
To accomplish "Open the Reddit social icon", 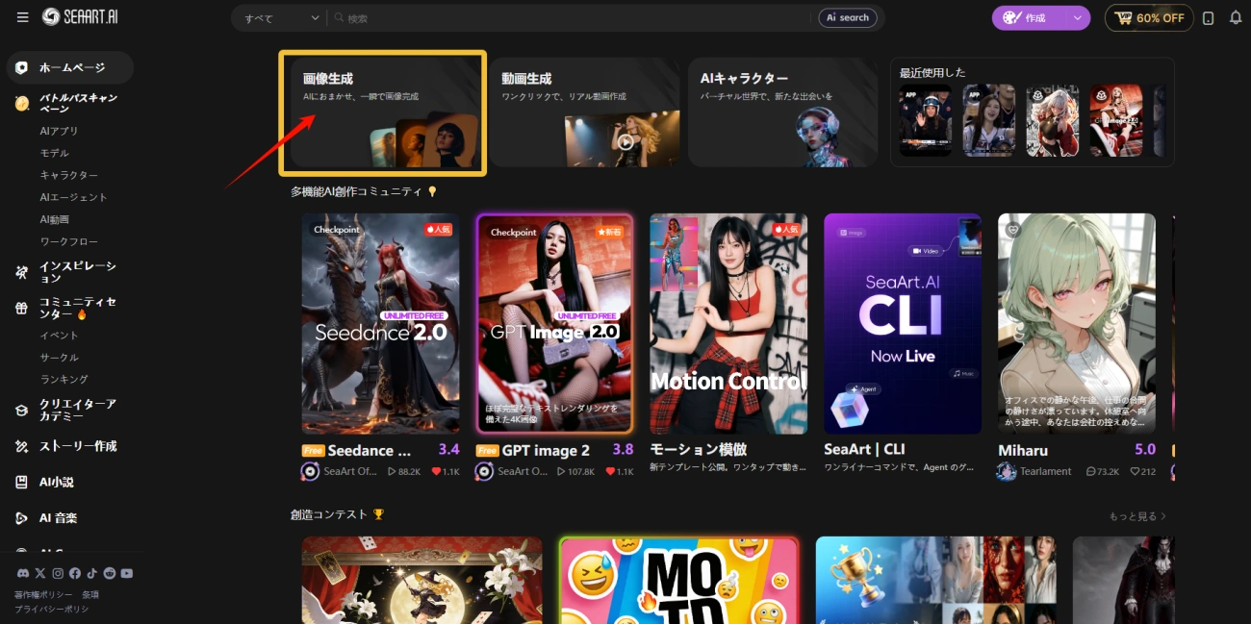I will click(x=110, y=573).
